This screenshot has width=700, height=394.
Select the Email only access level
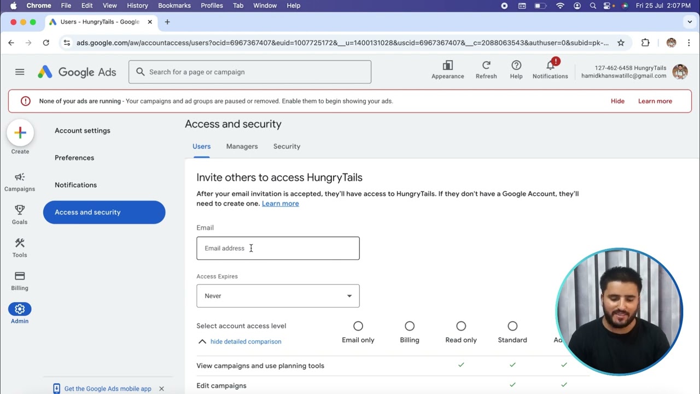point(358,326)
